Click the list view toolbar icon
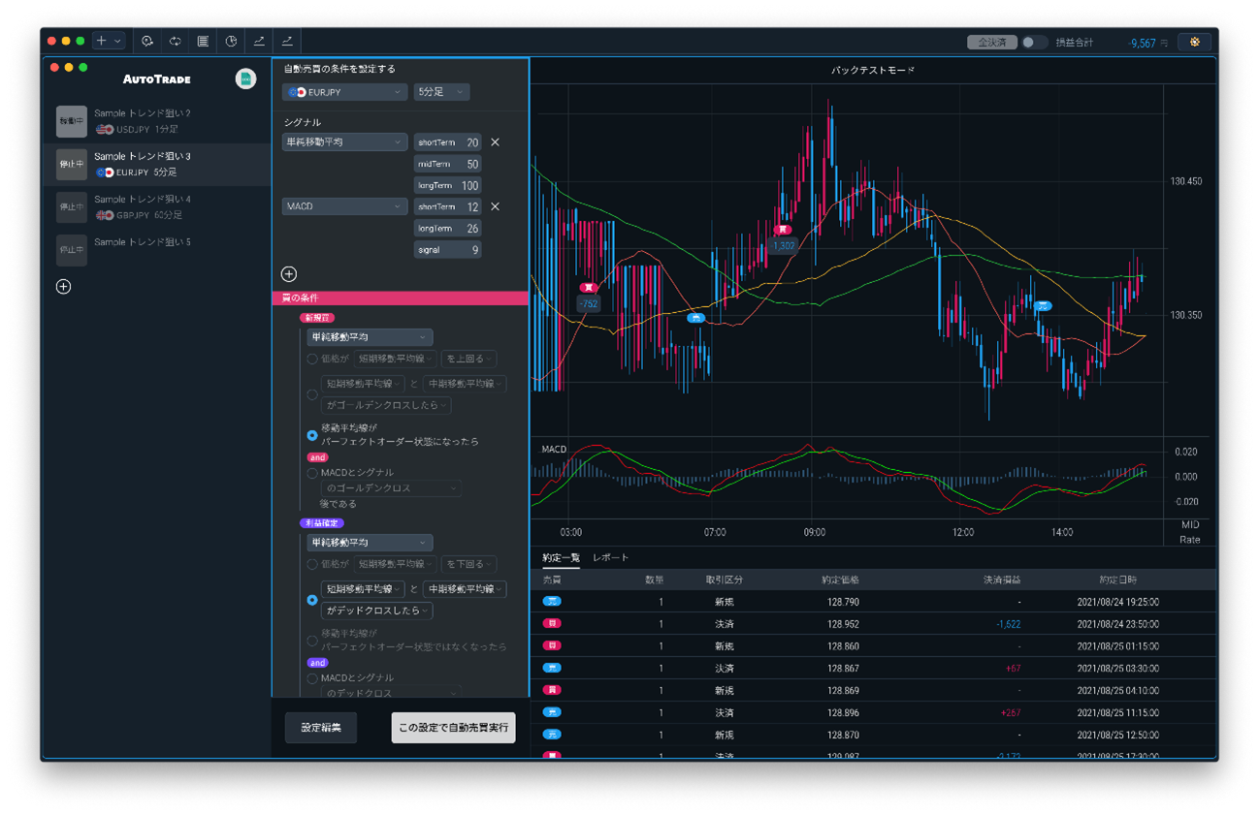The height and width of the screenshot is (815, 1259). (x=203, y=42)
